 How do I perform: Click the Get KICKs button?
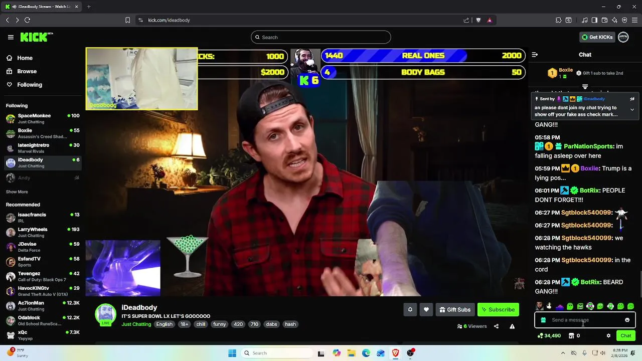[597, 37]
